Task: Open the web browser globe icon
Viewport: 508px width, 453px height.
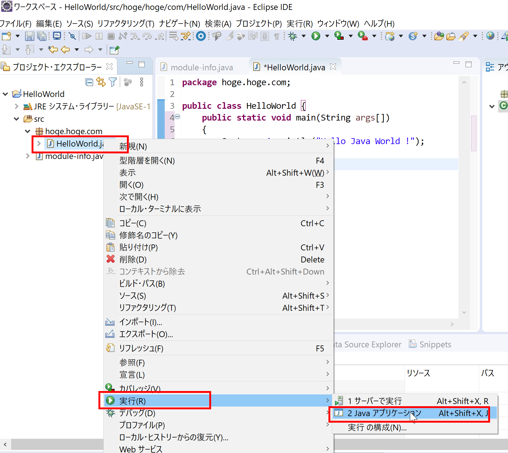Action: 490,36
